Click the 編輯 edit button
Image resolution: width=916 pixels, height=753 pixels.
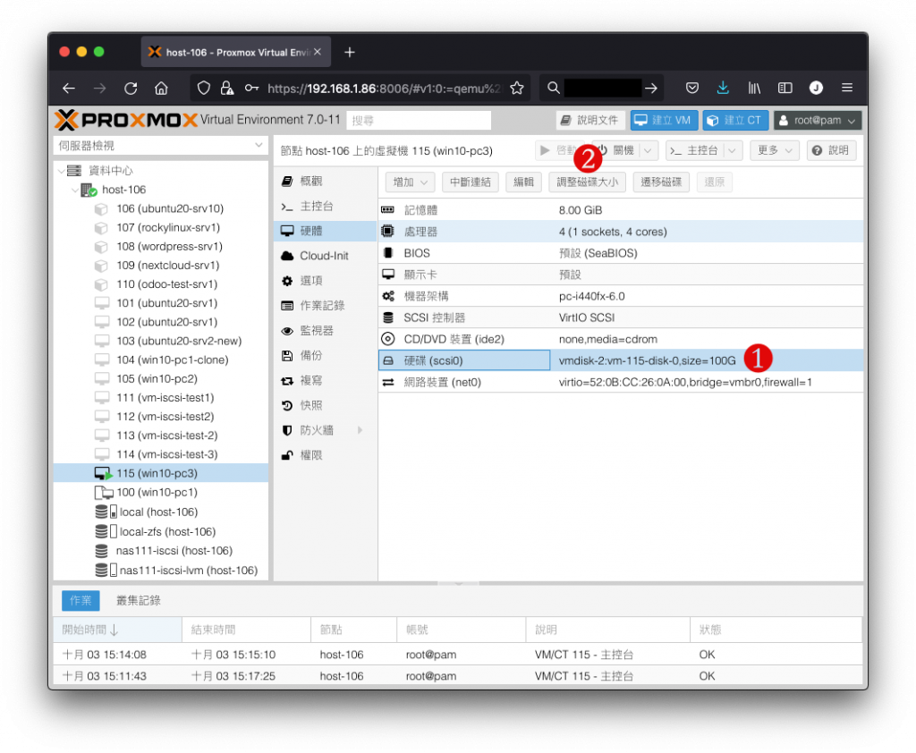tap(523, 182)
